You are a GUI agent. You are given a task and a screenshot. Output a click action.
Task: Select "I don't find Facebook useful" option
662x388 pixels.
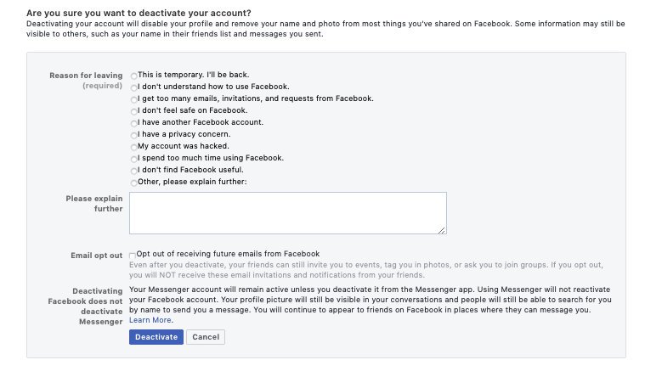coord(133,172)
